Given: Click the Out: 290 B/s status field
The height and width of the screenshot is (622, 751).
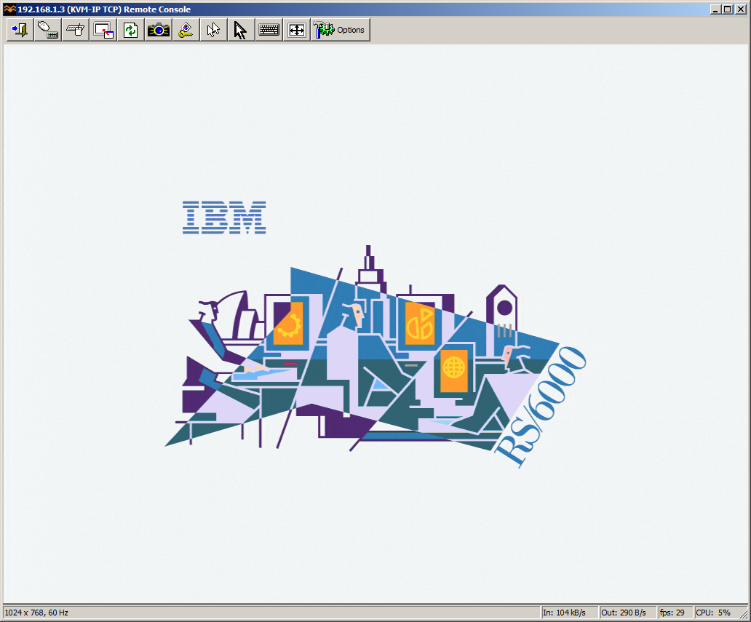Looking at the screenshot, I should tap(627, 613).
